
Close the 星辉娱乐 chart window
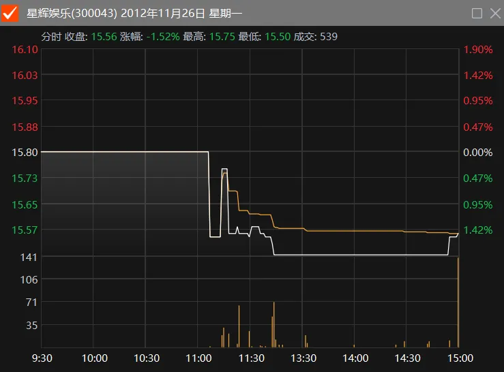(494, 13)
